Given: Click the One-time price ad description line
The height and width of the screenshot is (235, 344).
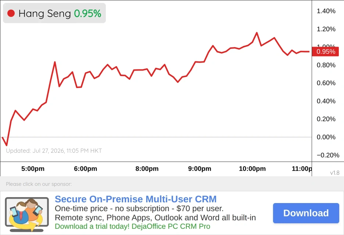Looking at the screenshot, I should [x=139, y=209].
